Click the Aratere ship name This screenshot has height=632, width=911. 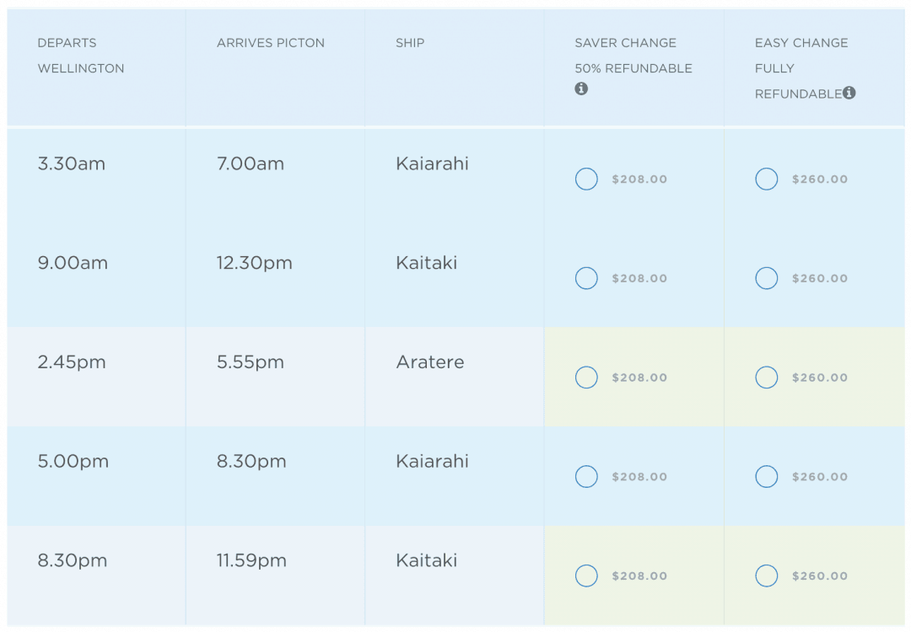pyautogui.click(x=430, y=362)
